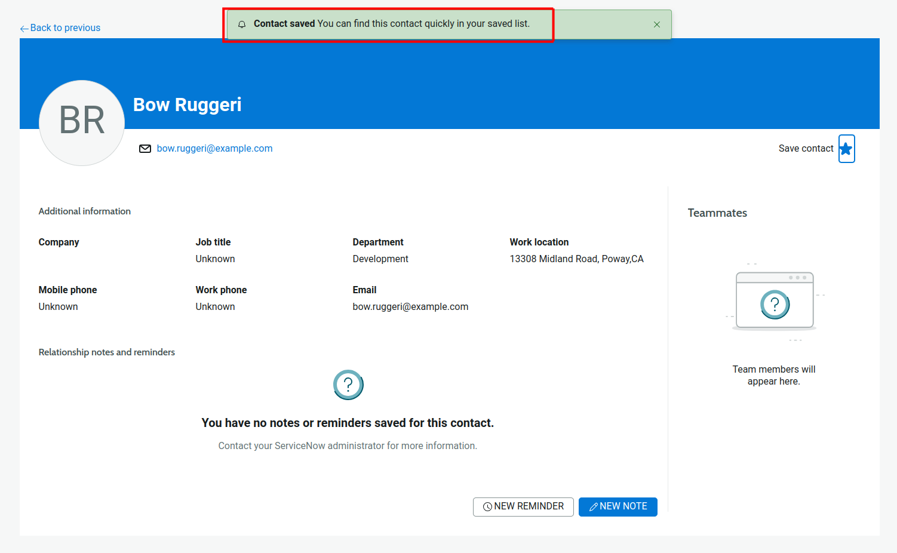Click the BR avatar circle
Screen dimensions: 897x553
click(82, 123)
